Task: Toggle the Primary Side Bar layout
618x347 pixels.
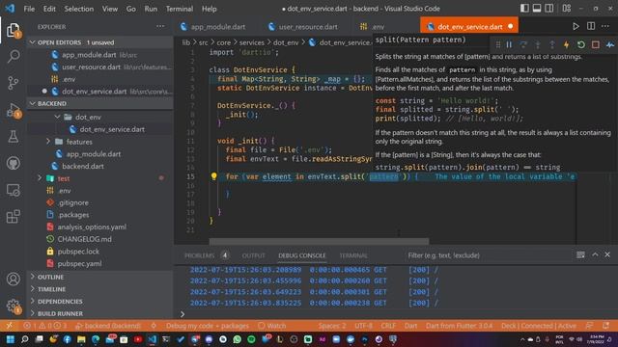Action: (x=524, y=9)
